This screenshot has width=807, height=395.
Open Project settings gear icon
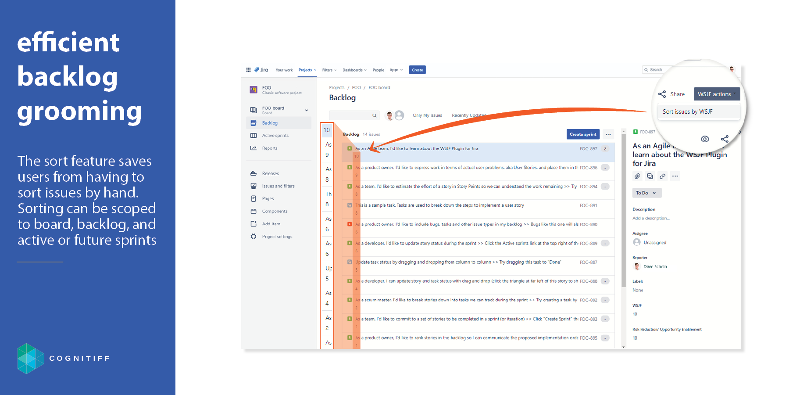[254, 237]
